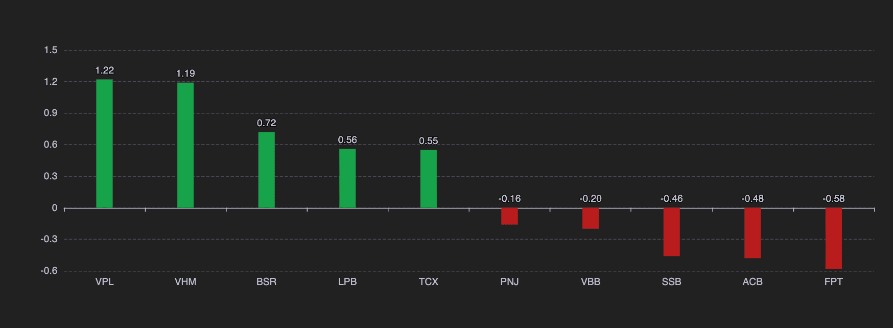
Task: Click the red FPT bar
Action: [834, 239]
